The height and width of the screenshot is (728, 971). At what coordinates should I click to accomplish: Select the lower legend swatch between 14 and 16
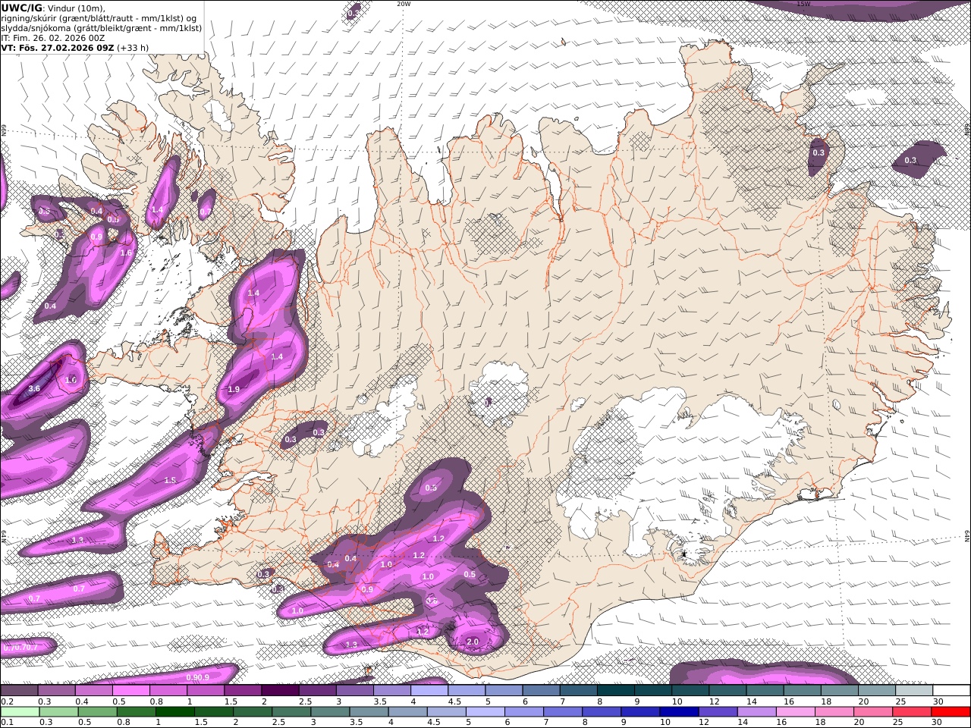coord(756,711)
